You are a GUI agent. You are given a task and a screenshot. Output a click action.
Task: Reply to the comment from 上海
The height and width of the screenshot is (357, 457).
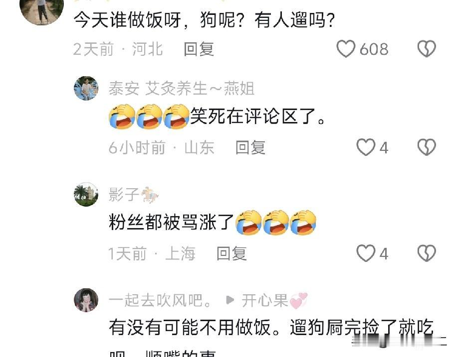pyautogui.click(x=232, y=253)
